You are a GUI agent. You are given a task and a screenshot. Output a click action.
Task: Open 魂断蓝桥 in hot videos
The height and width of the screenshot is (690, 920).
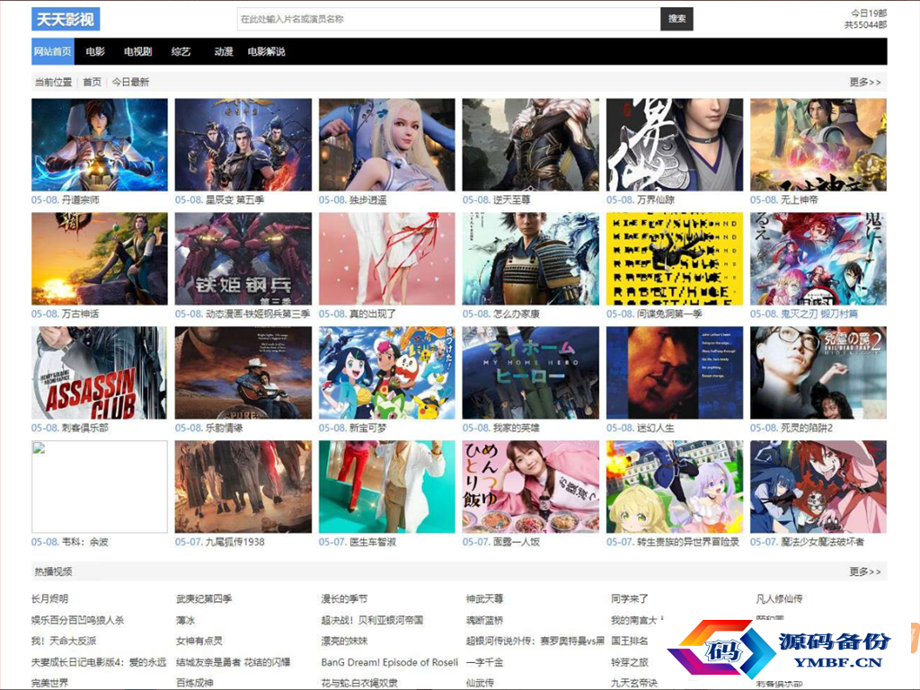(484, 620)
